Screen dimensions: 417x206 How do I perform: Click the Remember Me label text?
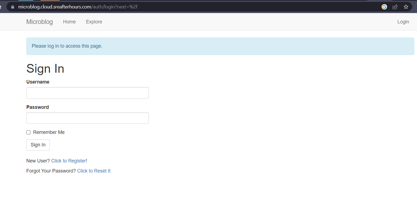49,132
